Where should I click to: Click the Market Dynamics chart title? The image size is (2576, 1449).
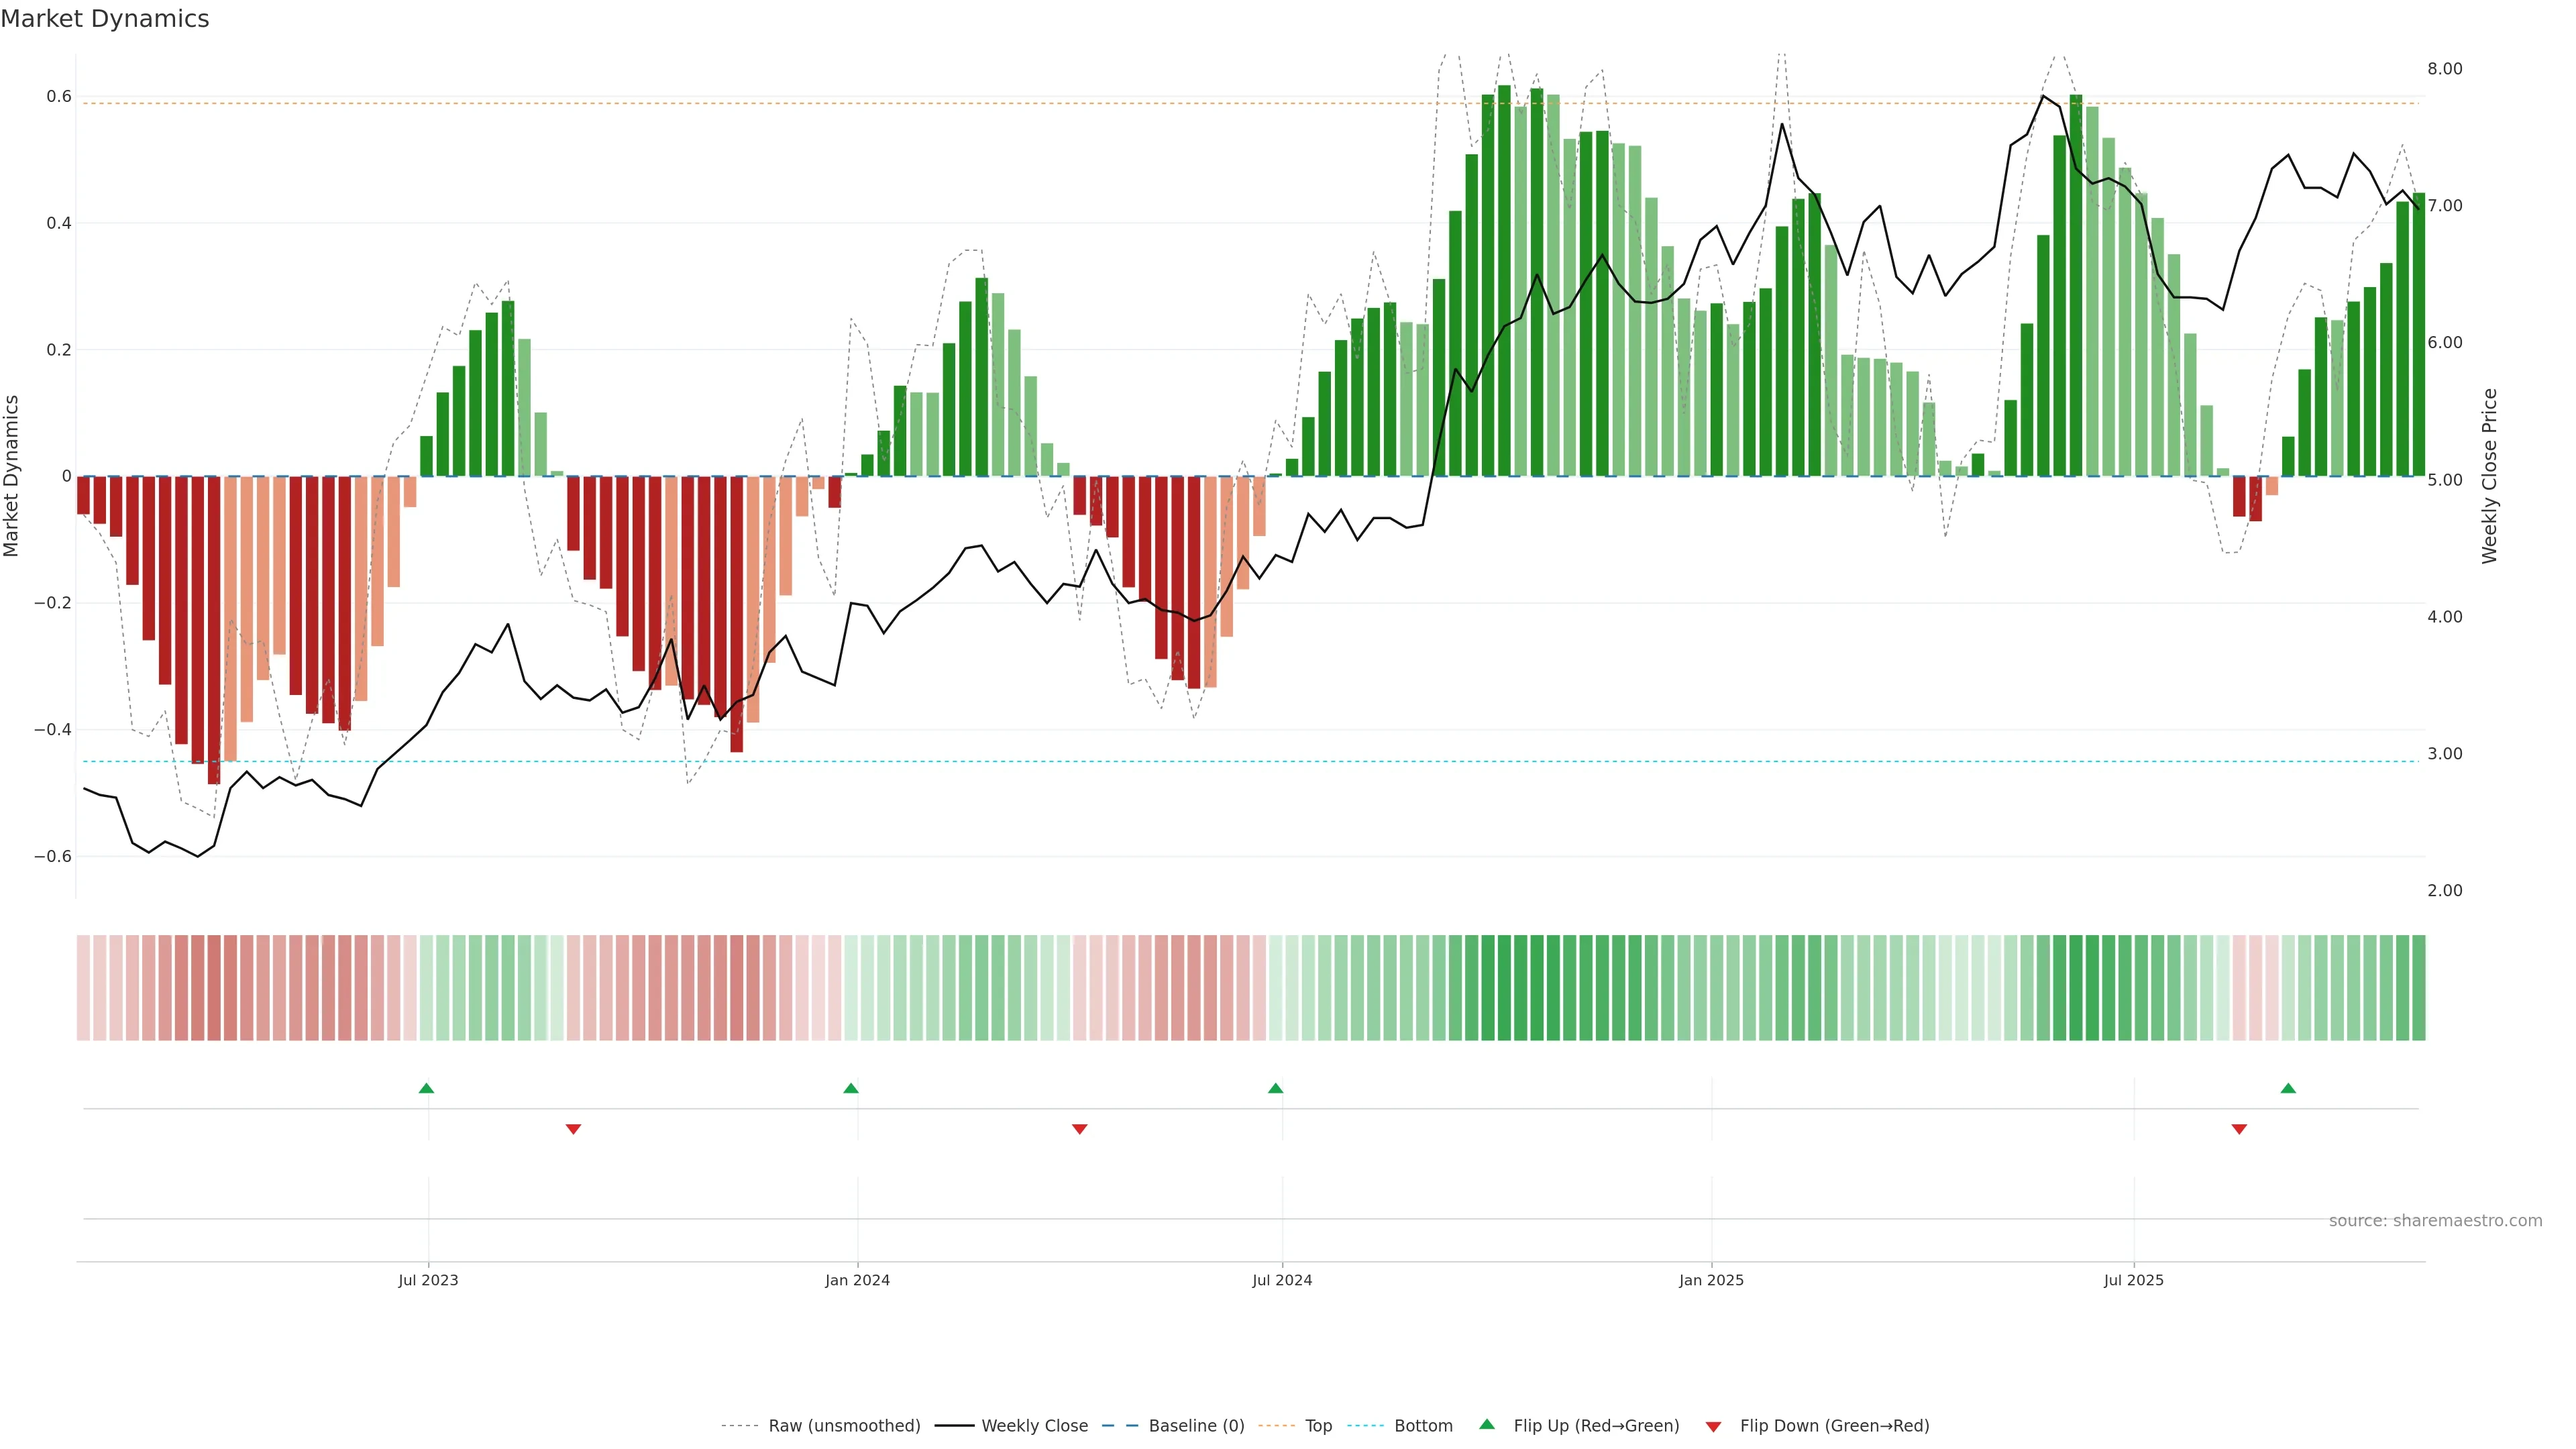tap(105, 19)
